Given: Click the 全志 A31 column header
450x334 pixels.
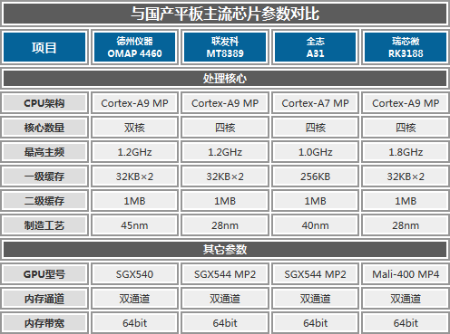Looking at the screenshot, I should point(315,47).
